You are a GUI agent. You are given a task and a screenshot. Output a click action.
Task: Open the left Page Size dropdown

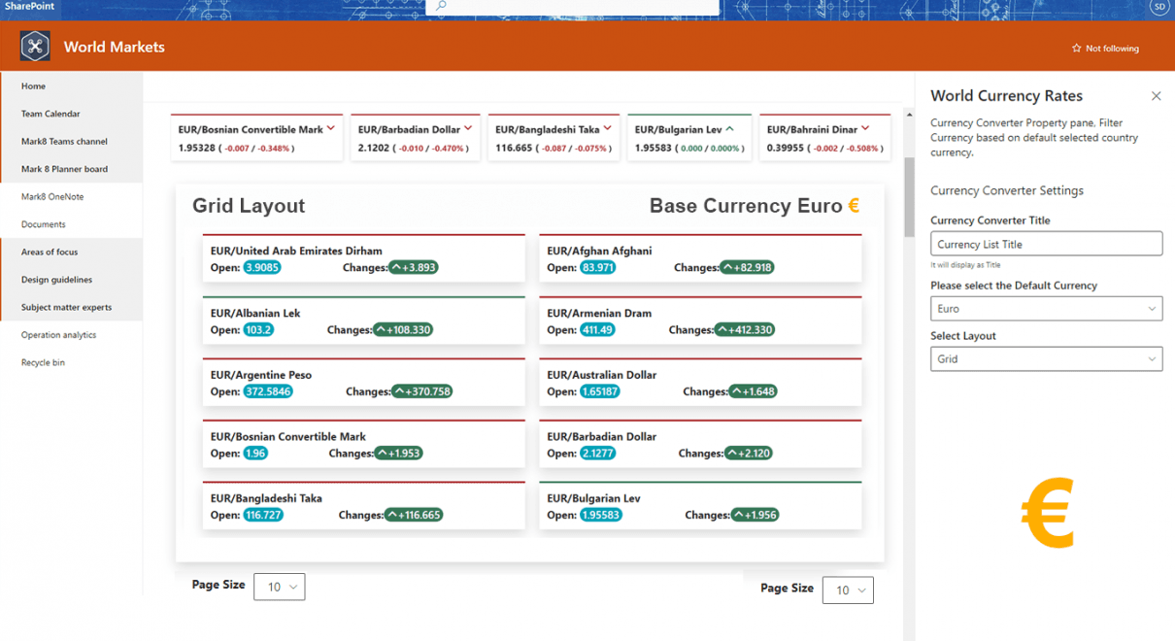(x=280, y=587)
